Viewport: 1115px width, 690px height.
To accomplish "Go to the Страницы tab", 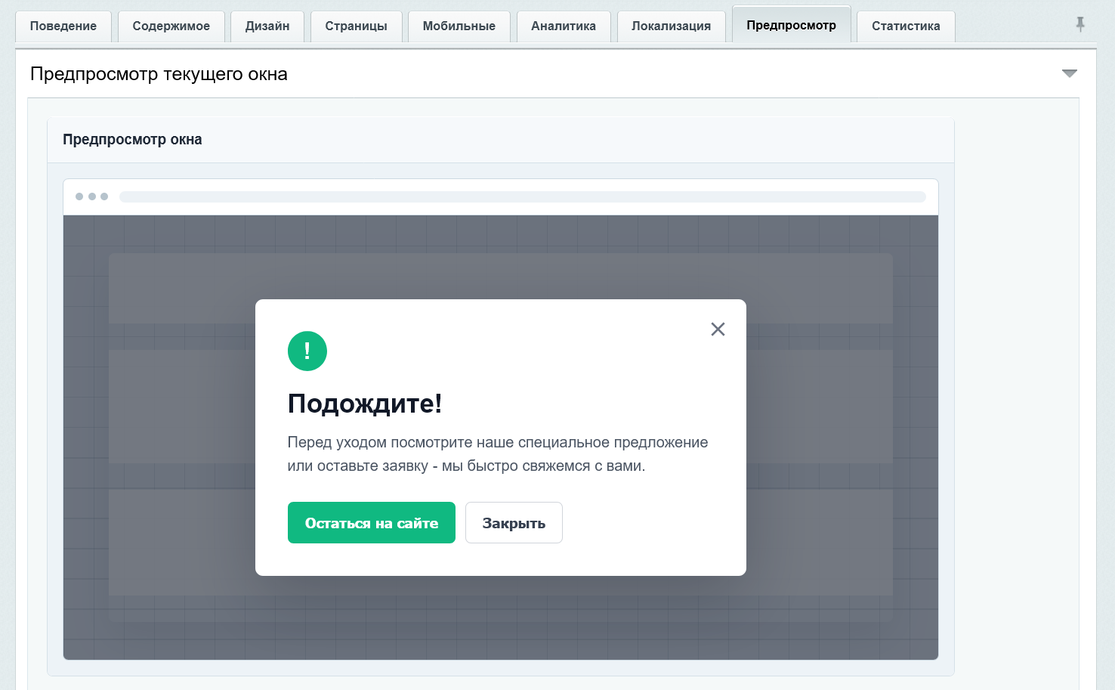I will coord(357,26).
